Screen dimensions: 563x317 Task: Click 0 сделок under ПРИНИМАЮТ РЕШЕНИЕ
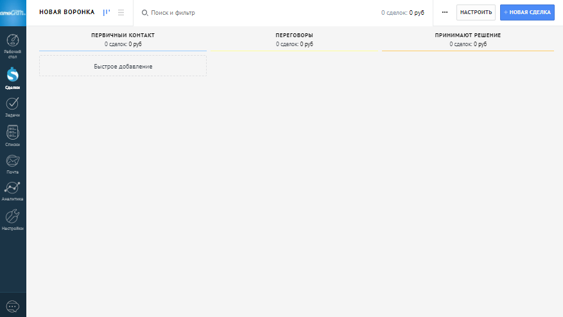tap(468, 44)
